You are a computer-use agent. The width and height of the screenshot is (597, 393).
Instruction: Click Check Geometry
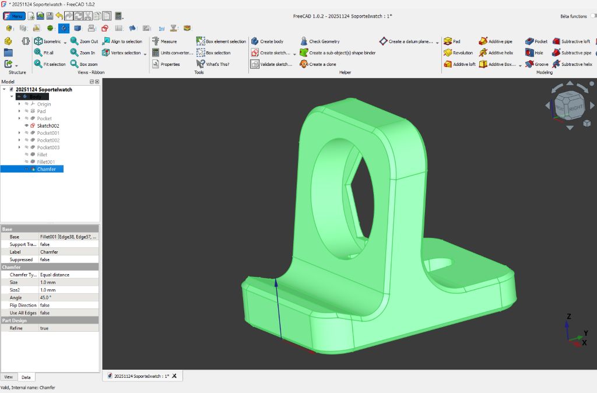coord(320,41)
